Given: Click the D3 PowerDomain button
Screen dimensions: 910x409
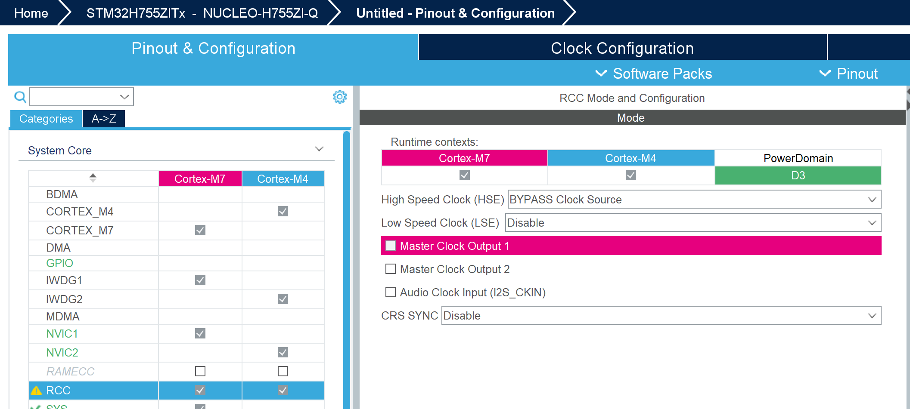Looking at the screenshot, I should 797,175.
